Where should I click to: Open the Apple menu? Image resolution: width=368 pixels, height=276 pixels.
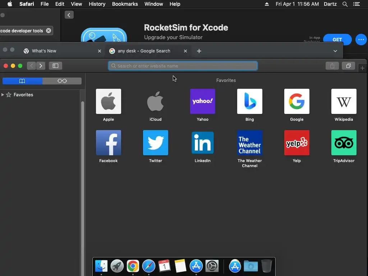pyautogui.click(x=10, y=4)
